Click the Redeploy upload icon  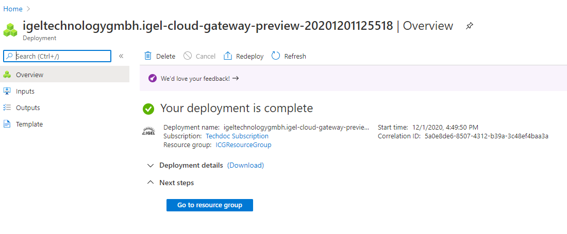pos(228,56)
